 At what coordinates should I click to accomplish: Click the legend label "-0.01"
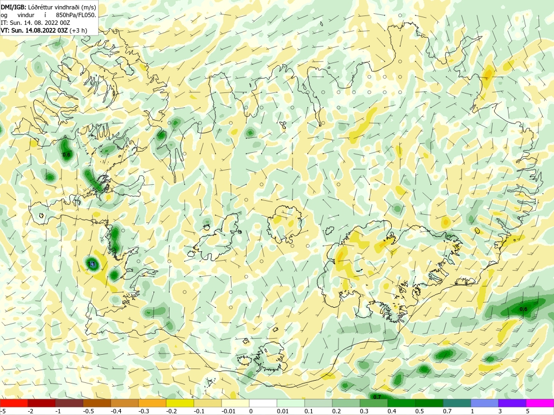(x=228, y=411)
